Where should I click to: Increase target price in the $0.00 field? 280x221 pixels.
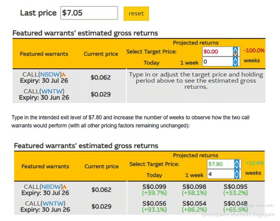[x=236, y=49]
